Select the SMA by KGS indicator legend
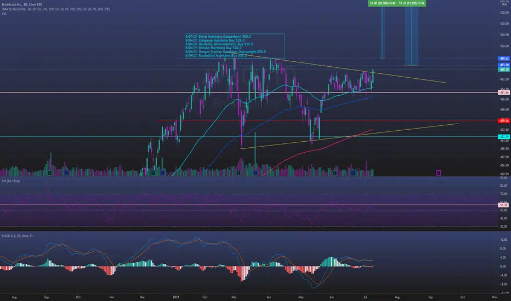511x301 pixels. [x=56, y=9]
